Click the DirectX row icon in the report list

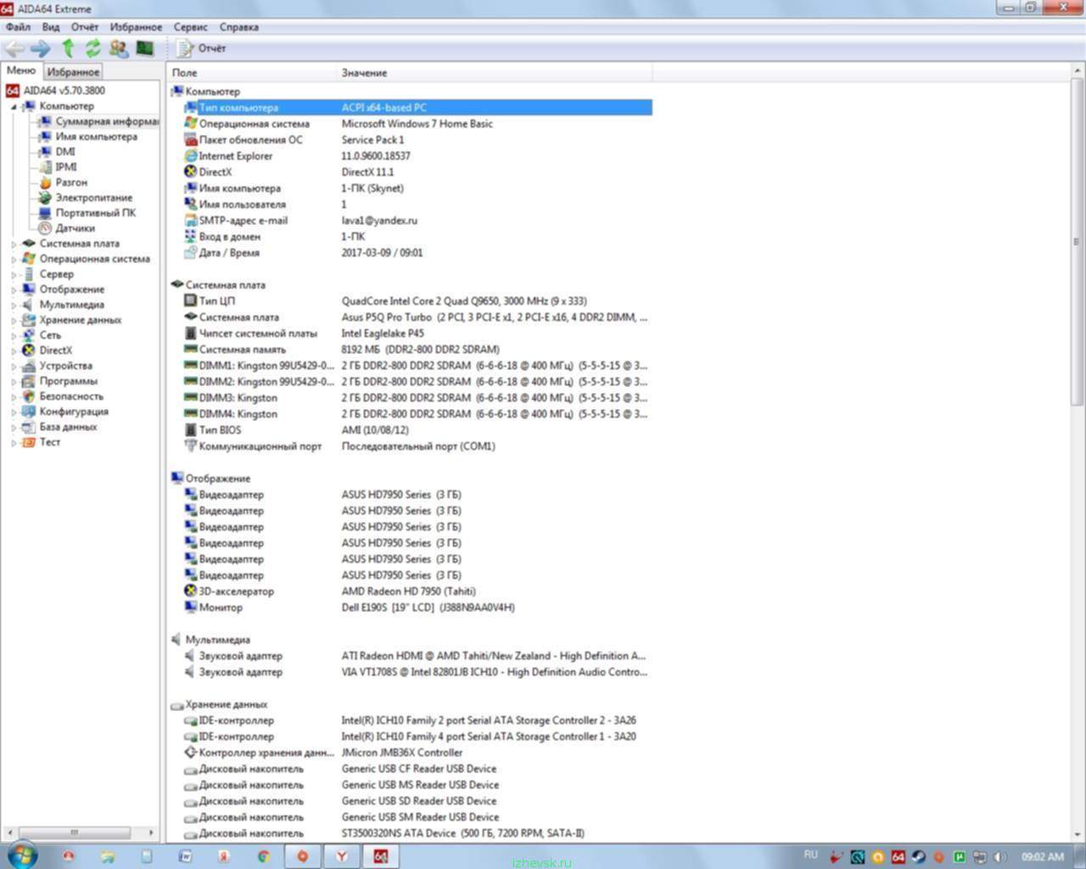click(x=191, y=172)
